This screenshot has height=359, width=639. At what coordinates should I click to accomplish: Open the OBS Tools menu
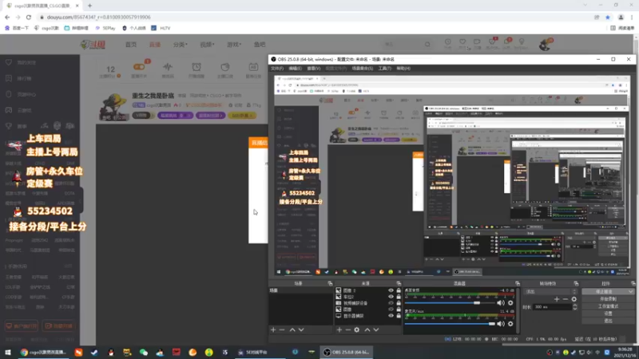(x=384, y=69)
